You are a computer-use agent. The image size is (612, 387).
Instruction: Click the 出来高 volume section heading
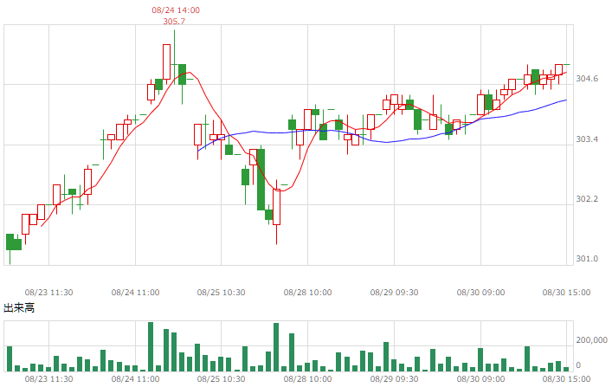coord(19,308)
